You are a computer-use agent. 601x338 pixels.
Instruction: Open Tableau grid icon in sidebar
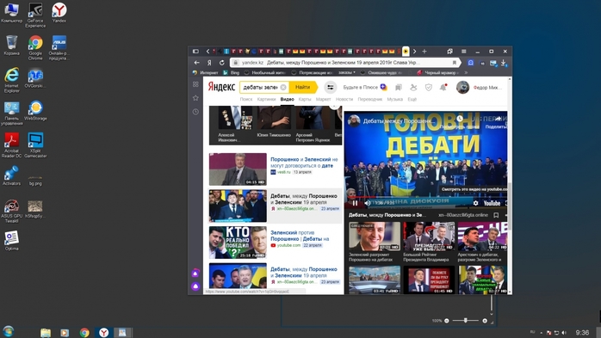pos(195,84)
